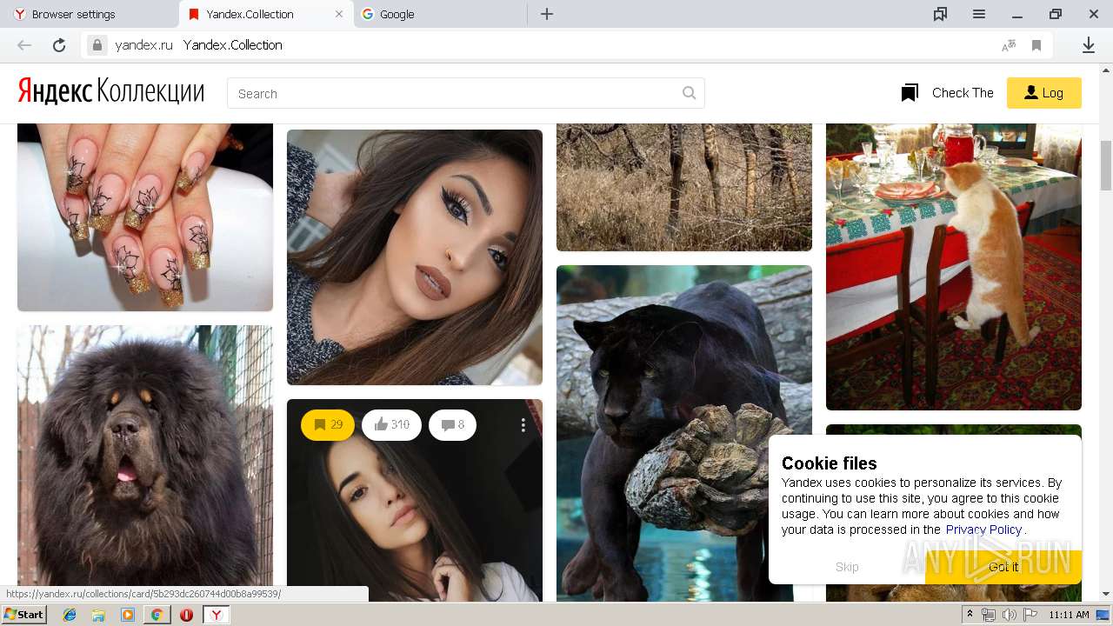Click the translate page icon
Screen dimensions: 1113x626
coord(1009,45)
